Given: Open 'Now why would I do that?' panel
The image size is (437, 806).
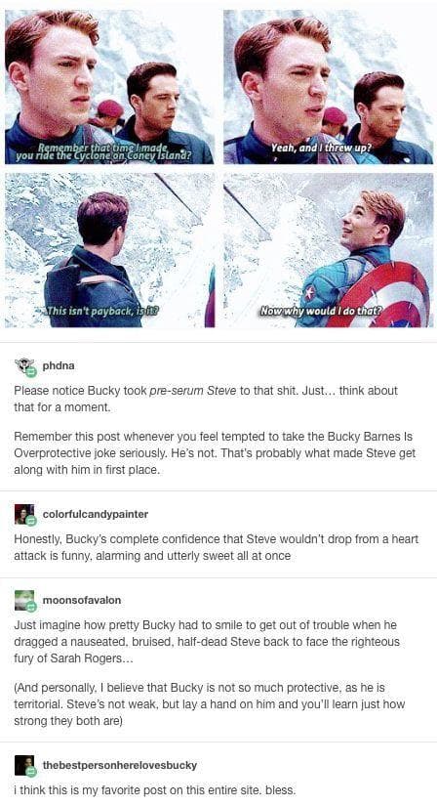Looking at the screenshot, I should (328, 250).
